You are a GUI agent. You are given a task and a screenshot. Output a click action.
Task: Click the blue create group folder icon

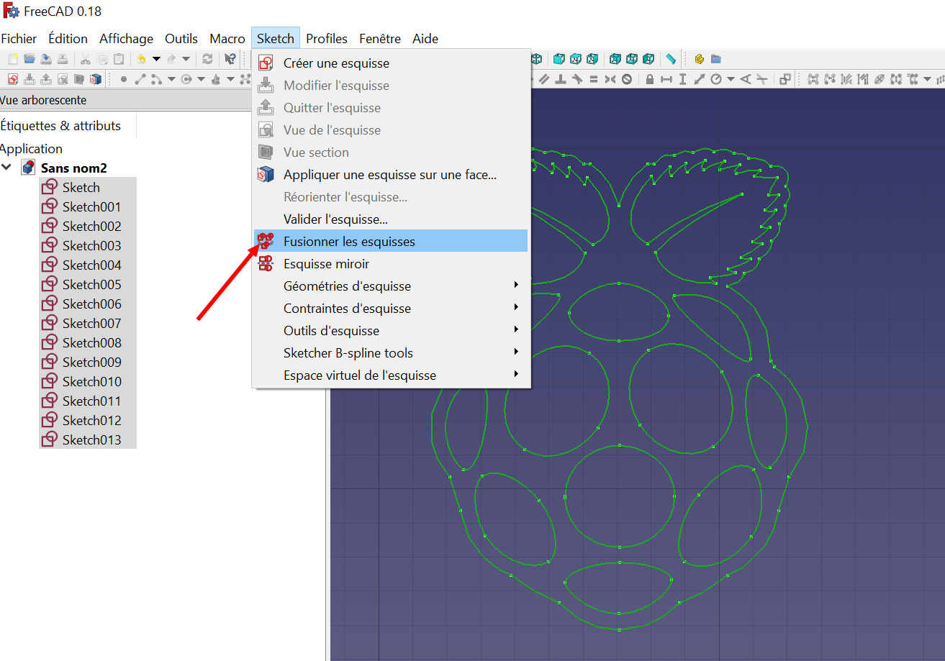click(716, 59)
